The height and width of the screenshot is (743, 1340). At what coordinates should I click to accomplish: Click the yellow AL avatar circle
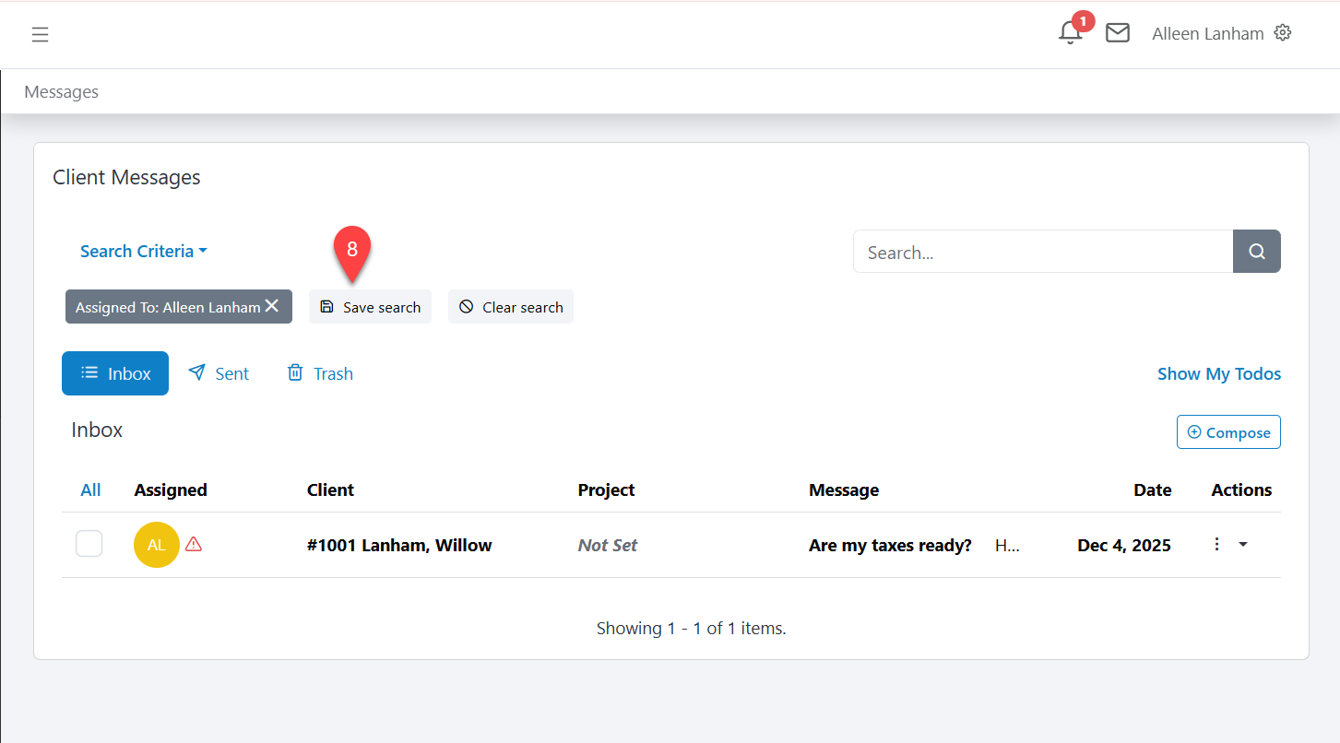[156, 544]
